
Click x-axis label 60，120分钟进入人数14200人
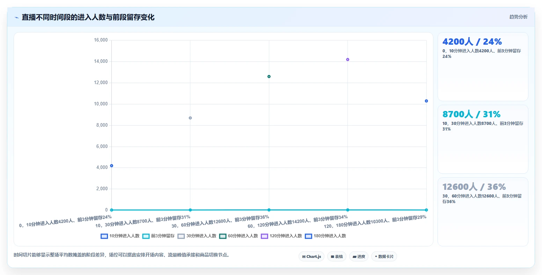(298, 221)
